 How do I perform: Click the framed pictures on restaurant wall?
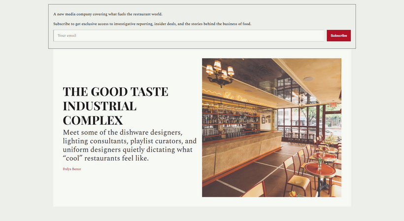pyautogui.click(x=263, y=120)
